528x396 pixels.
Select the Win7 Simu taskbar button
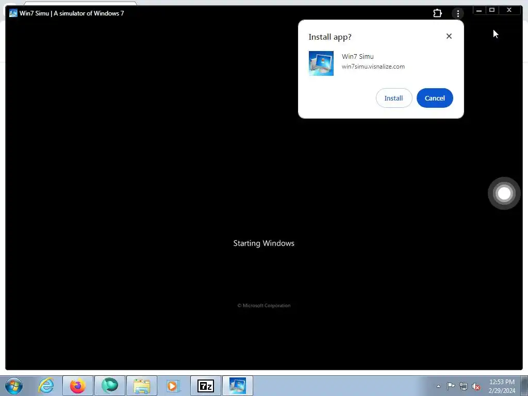(x=238, y=386)
